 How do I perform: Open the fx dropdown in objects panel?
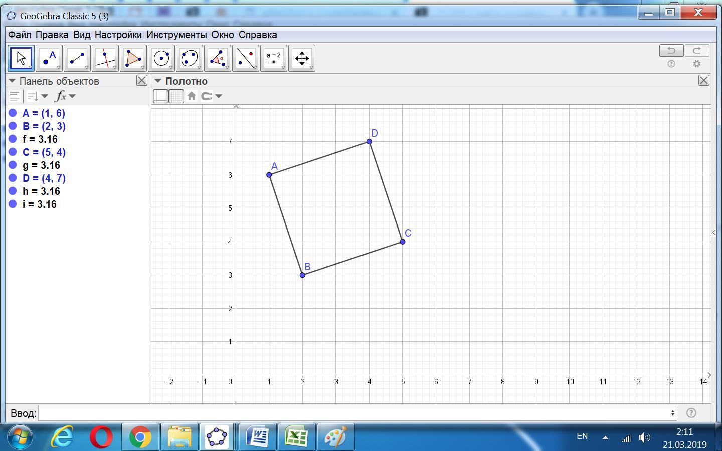pyautogui.click(x=65, y=96)
